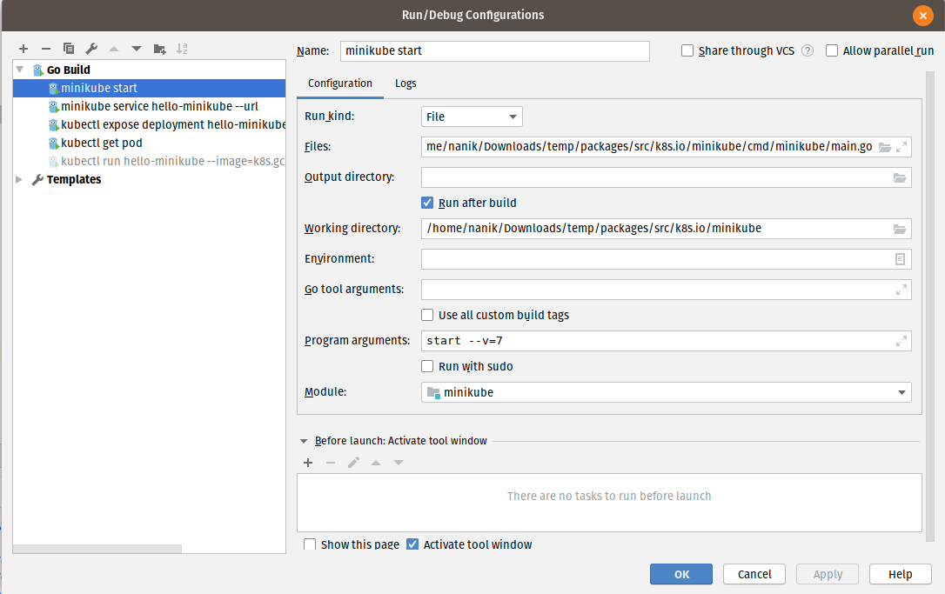The image size is (945, 594).
Task: Enable Share through VCS
Action: (687, 50)
